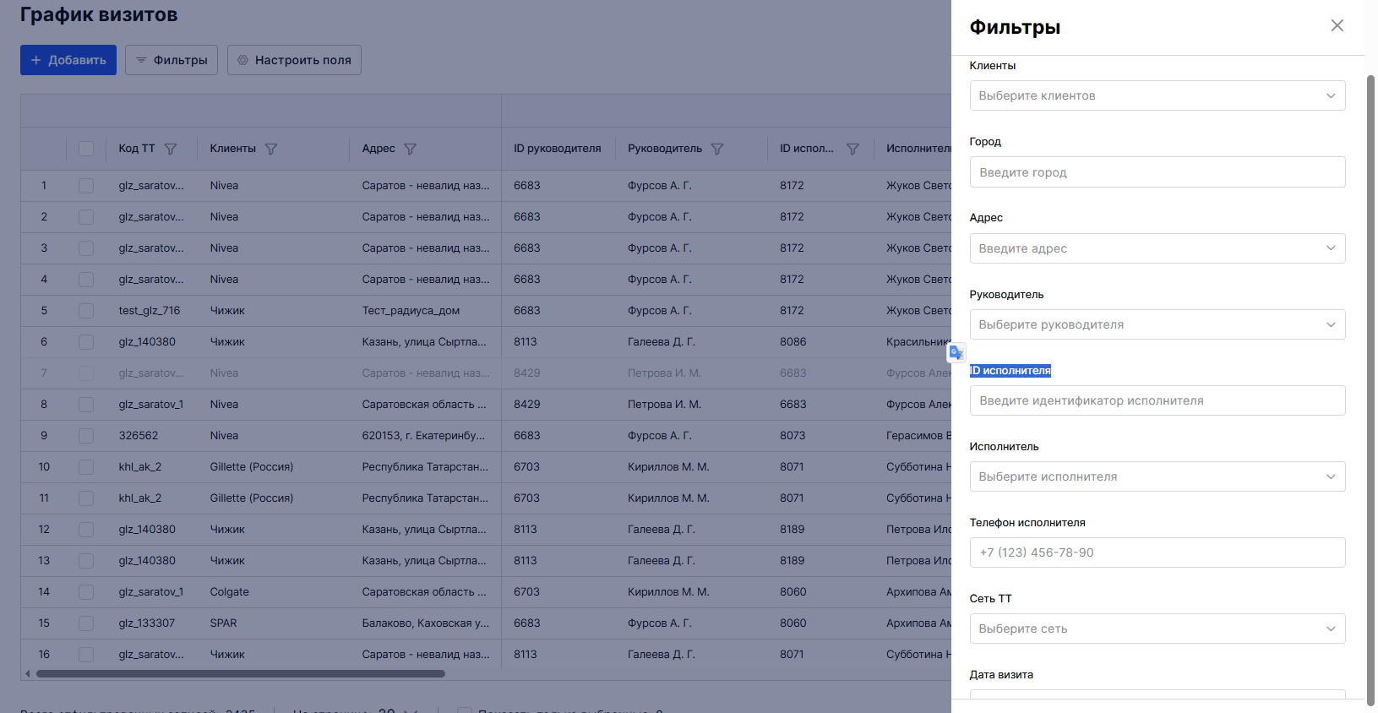1378x713 pixels.
Task: Click 620153, г. Екатеринбу... address cell
Action: coord(424,436)
